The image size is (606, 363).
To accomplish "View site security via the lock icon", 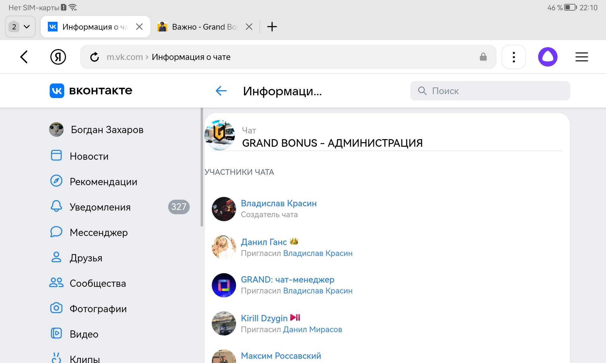I will pos(483,57).
